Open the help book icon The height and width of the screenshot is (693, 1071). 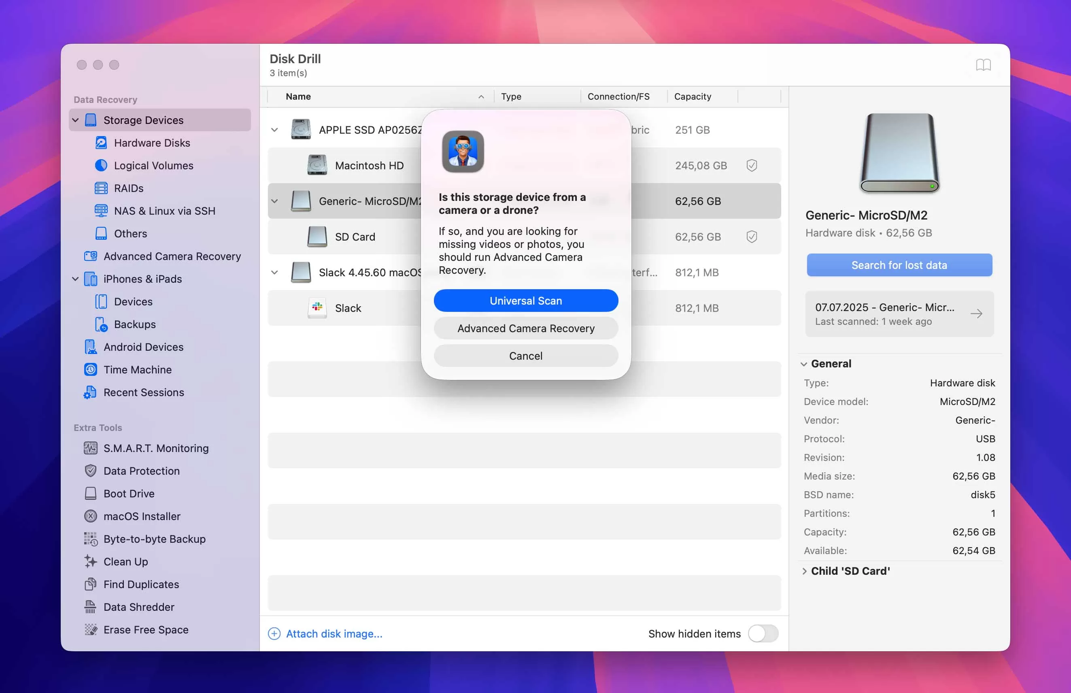(983, 65)
